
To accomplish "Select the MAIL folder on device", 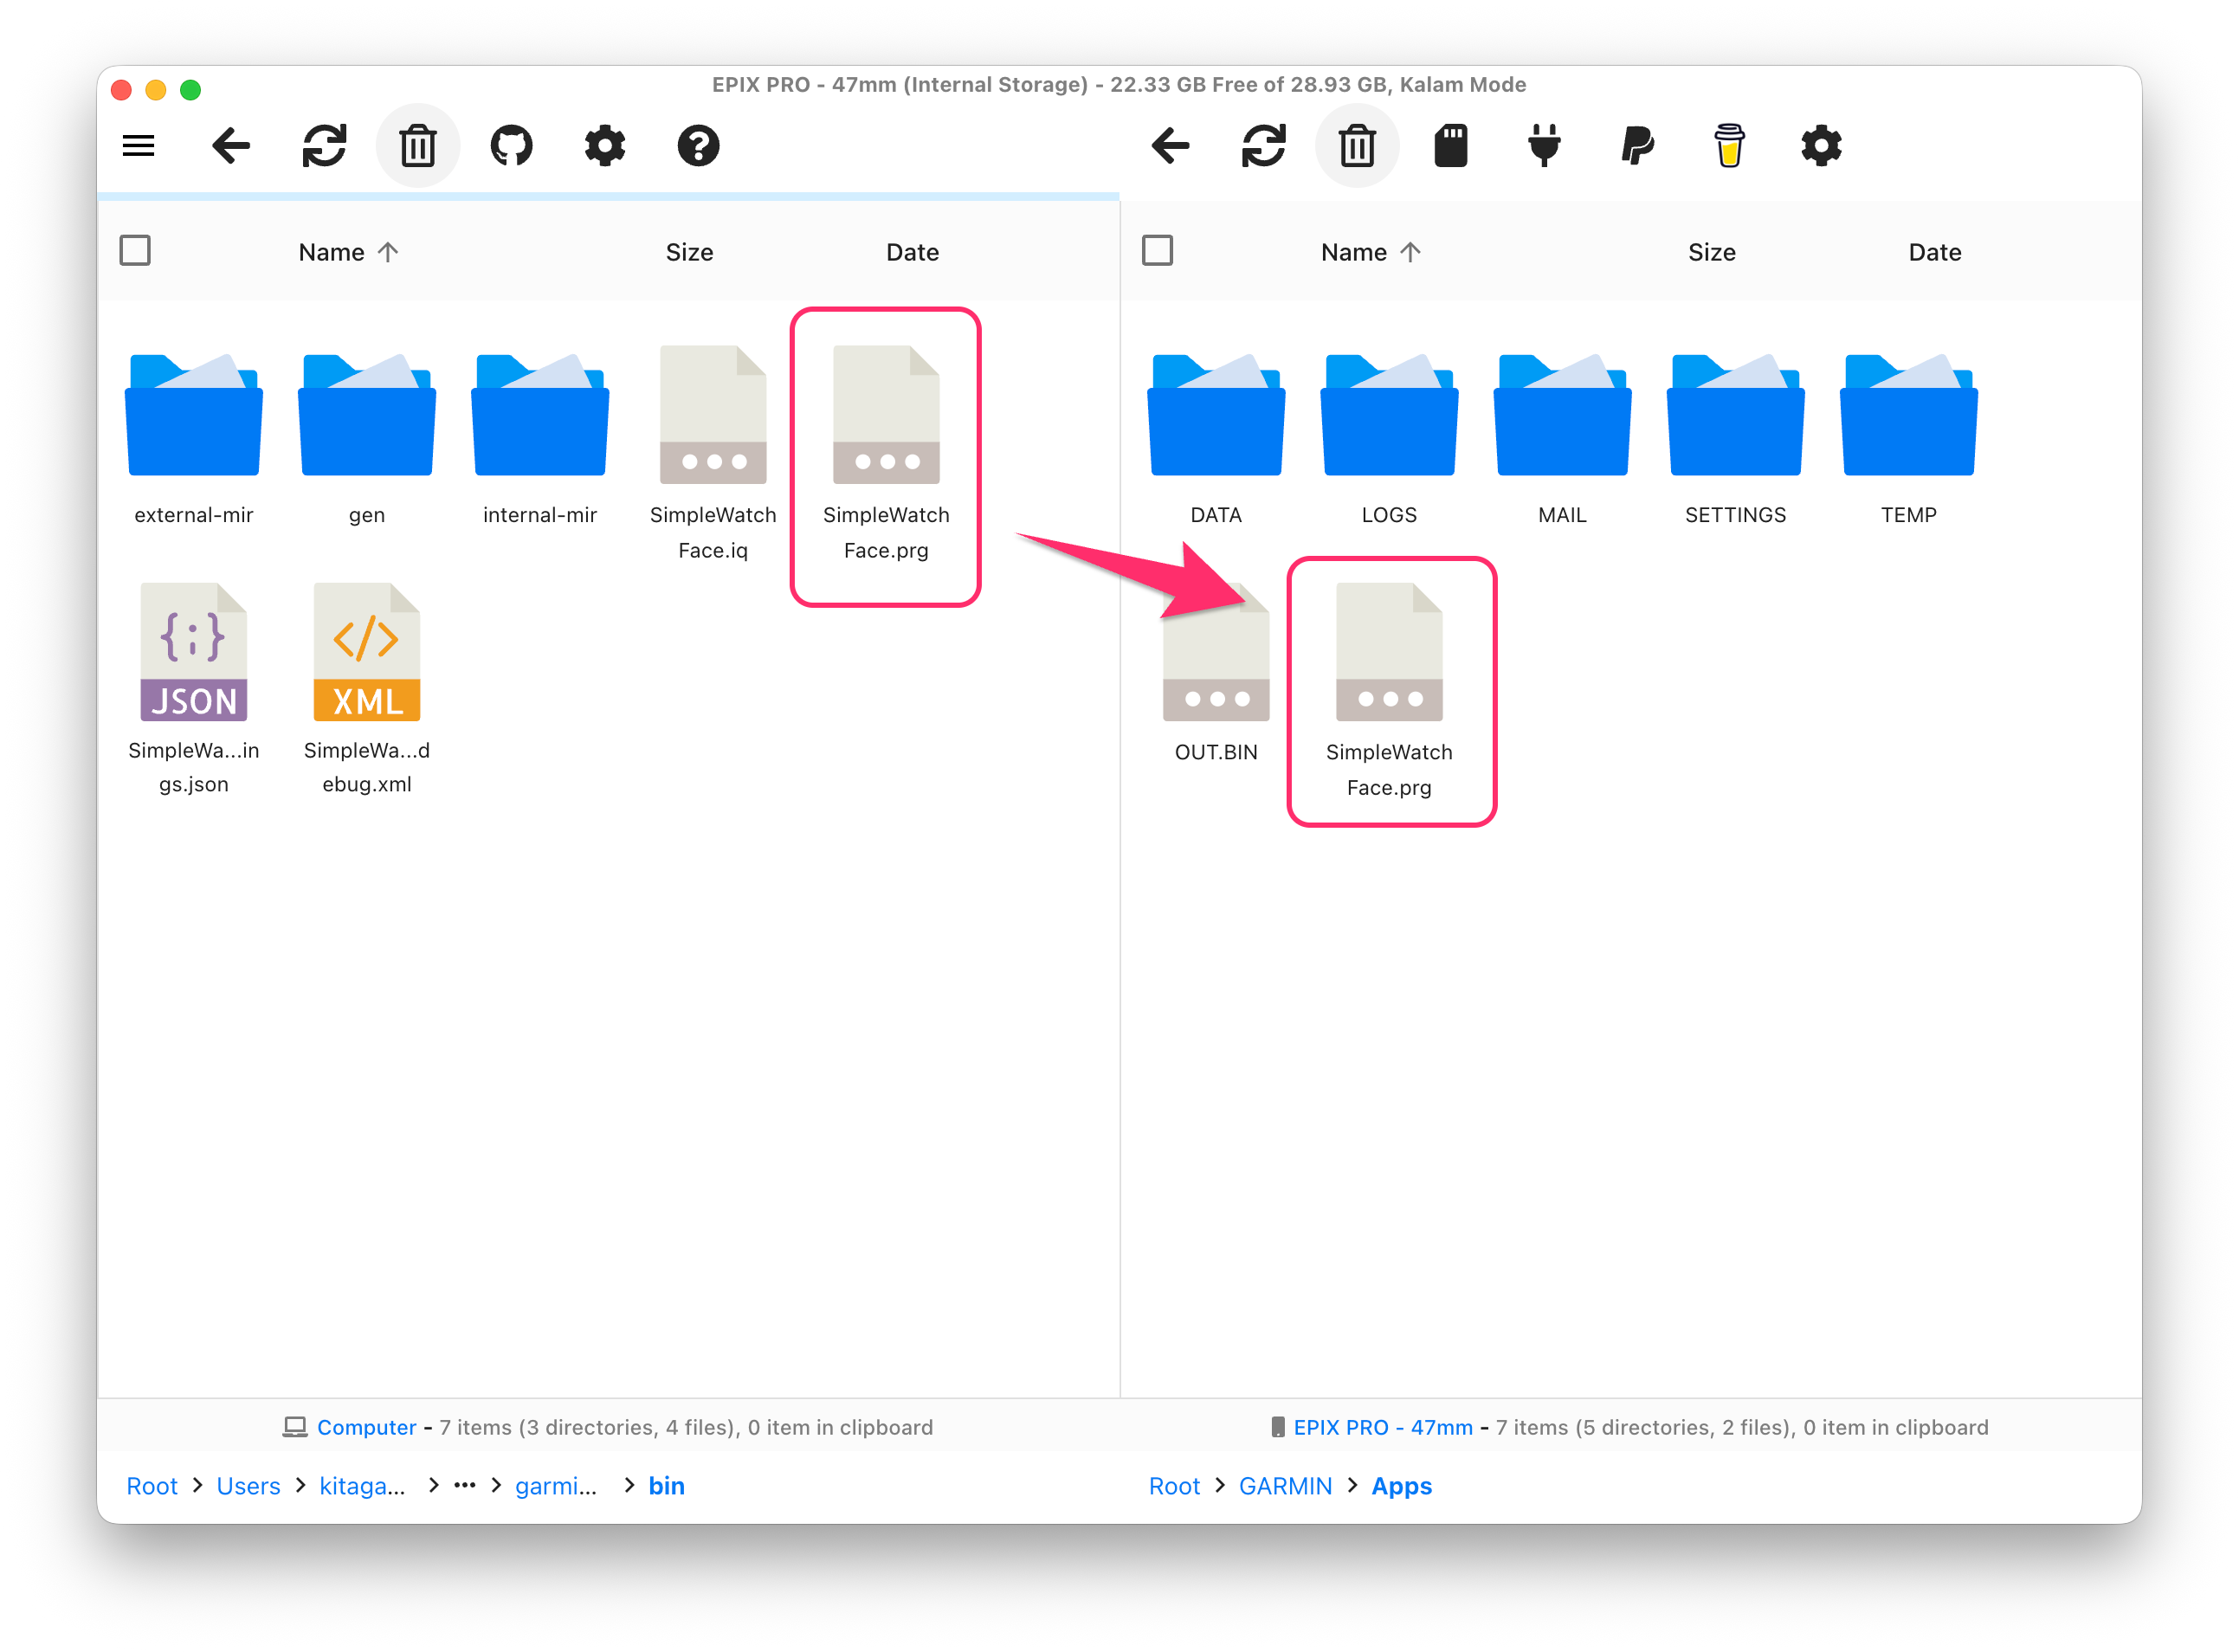I will point(1562,438).
